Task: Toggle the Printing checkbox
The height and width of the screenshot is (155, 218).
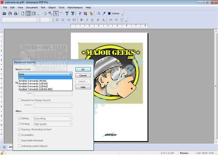Action: [x=20, y=124]
